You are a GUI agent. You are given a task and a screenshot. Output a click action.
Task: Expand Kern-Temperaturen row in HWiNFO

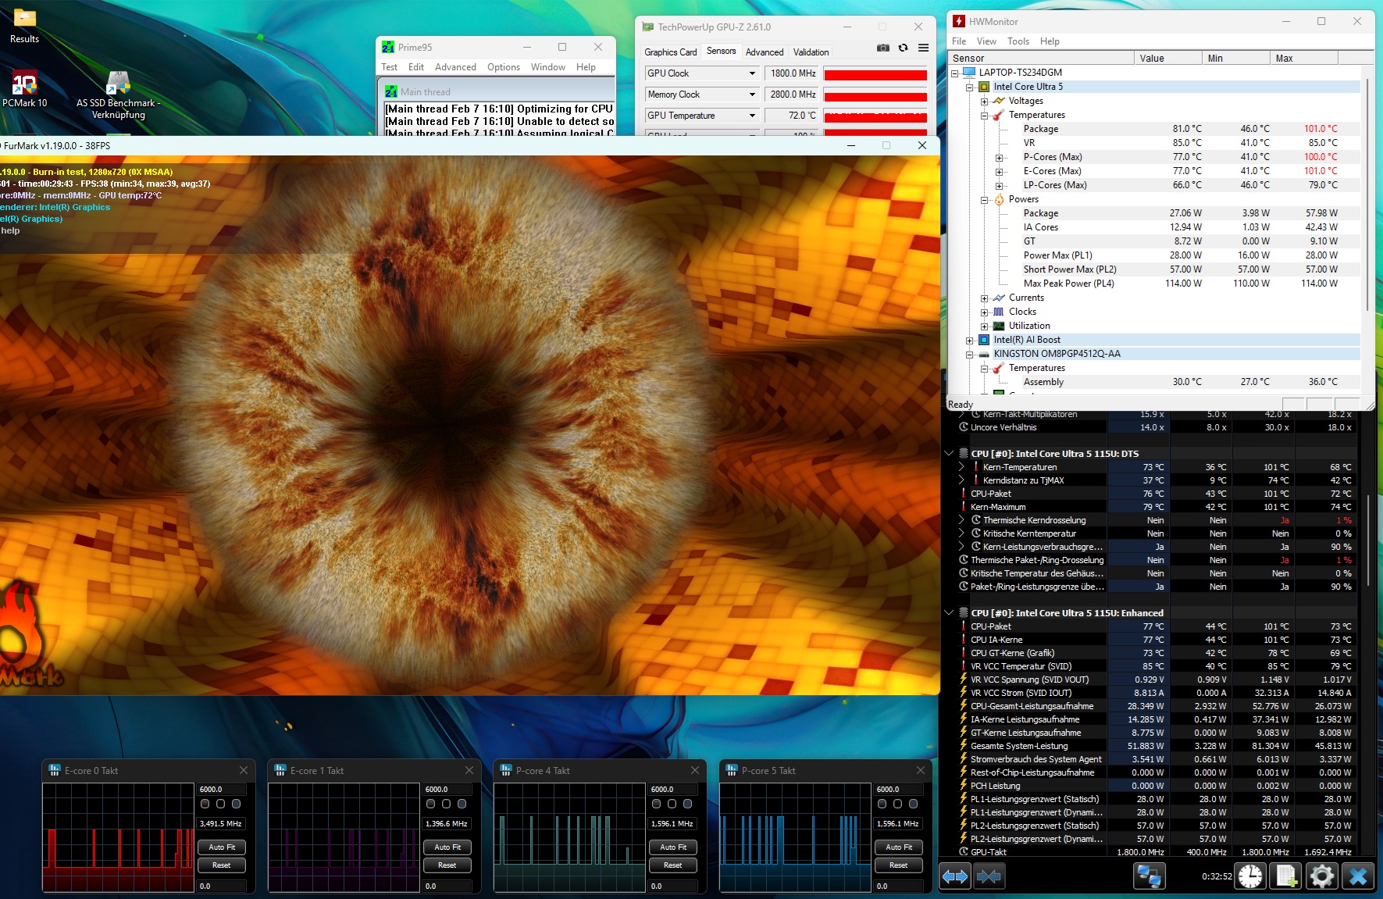click(962, 467)
